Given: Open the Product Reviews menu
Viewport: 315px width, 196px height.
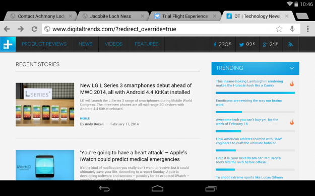Looking at the screenshot, I should 44,44.
